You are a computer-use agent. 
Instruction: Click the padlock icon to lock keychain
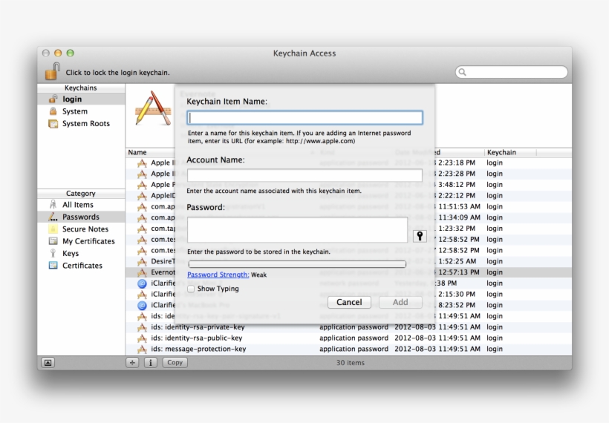(x=52, y=71)
